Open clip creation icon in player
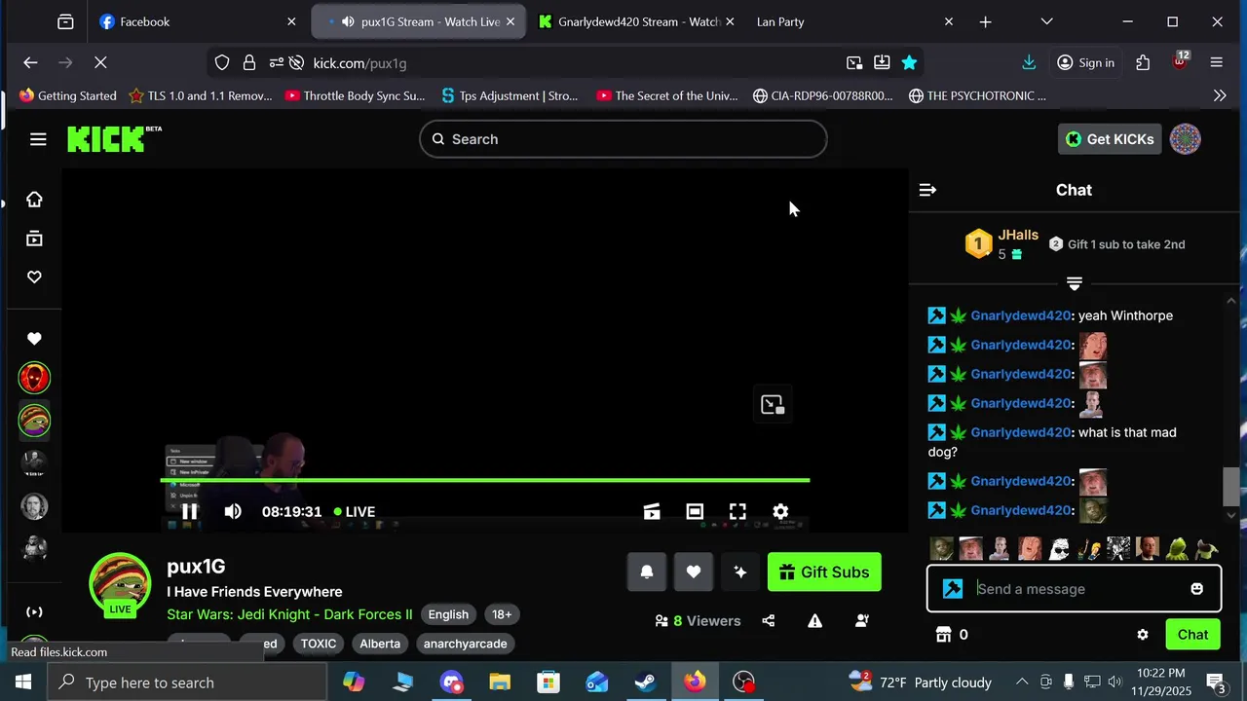1247x701 pixels. coord(652,511)
